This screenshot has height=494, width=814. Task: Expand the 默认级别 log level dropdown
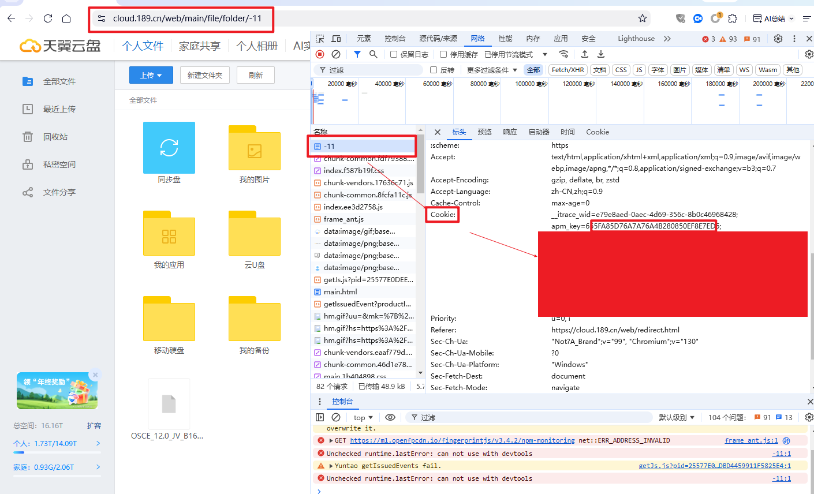(x=677, y=417)
